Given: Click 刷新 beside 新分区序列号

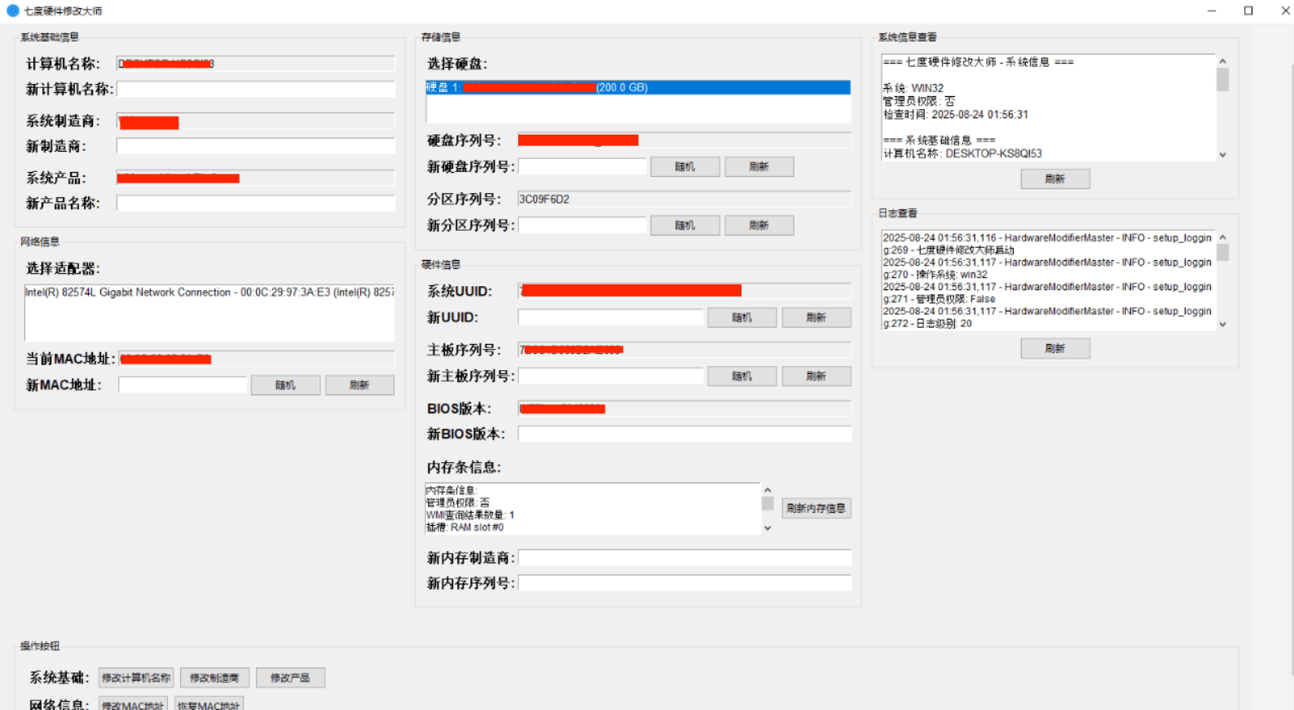Looking at the screenshot, I should (759, 225).
